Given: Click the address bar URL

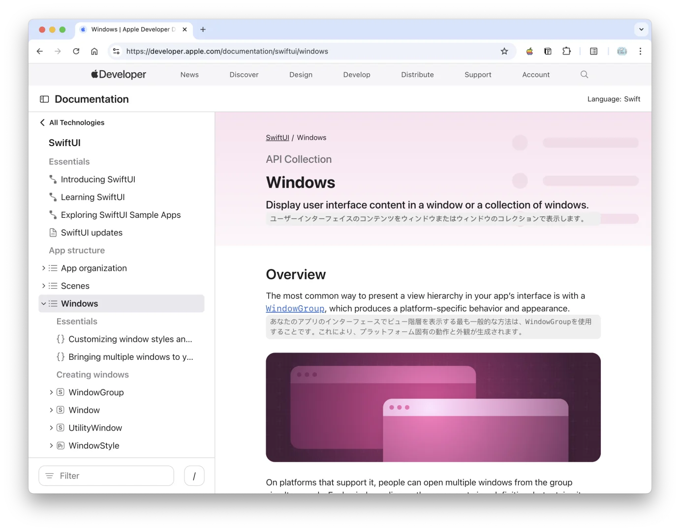Looking at the screenshot, I should click(x=227, y=51).
